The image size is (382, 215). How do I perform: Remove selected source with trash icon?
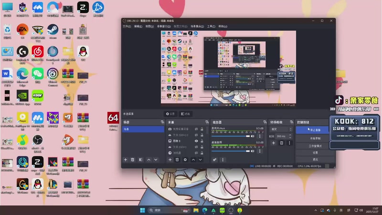pos(177,160)
